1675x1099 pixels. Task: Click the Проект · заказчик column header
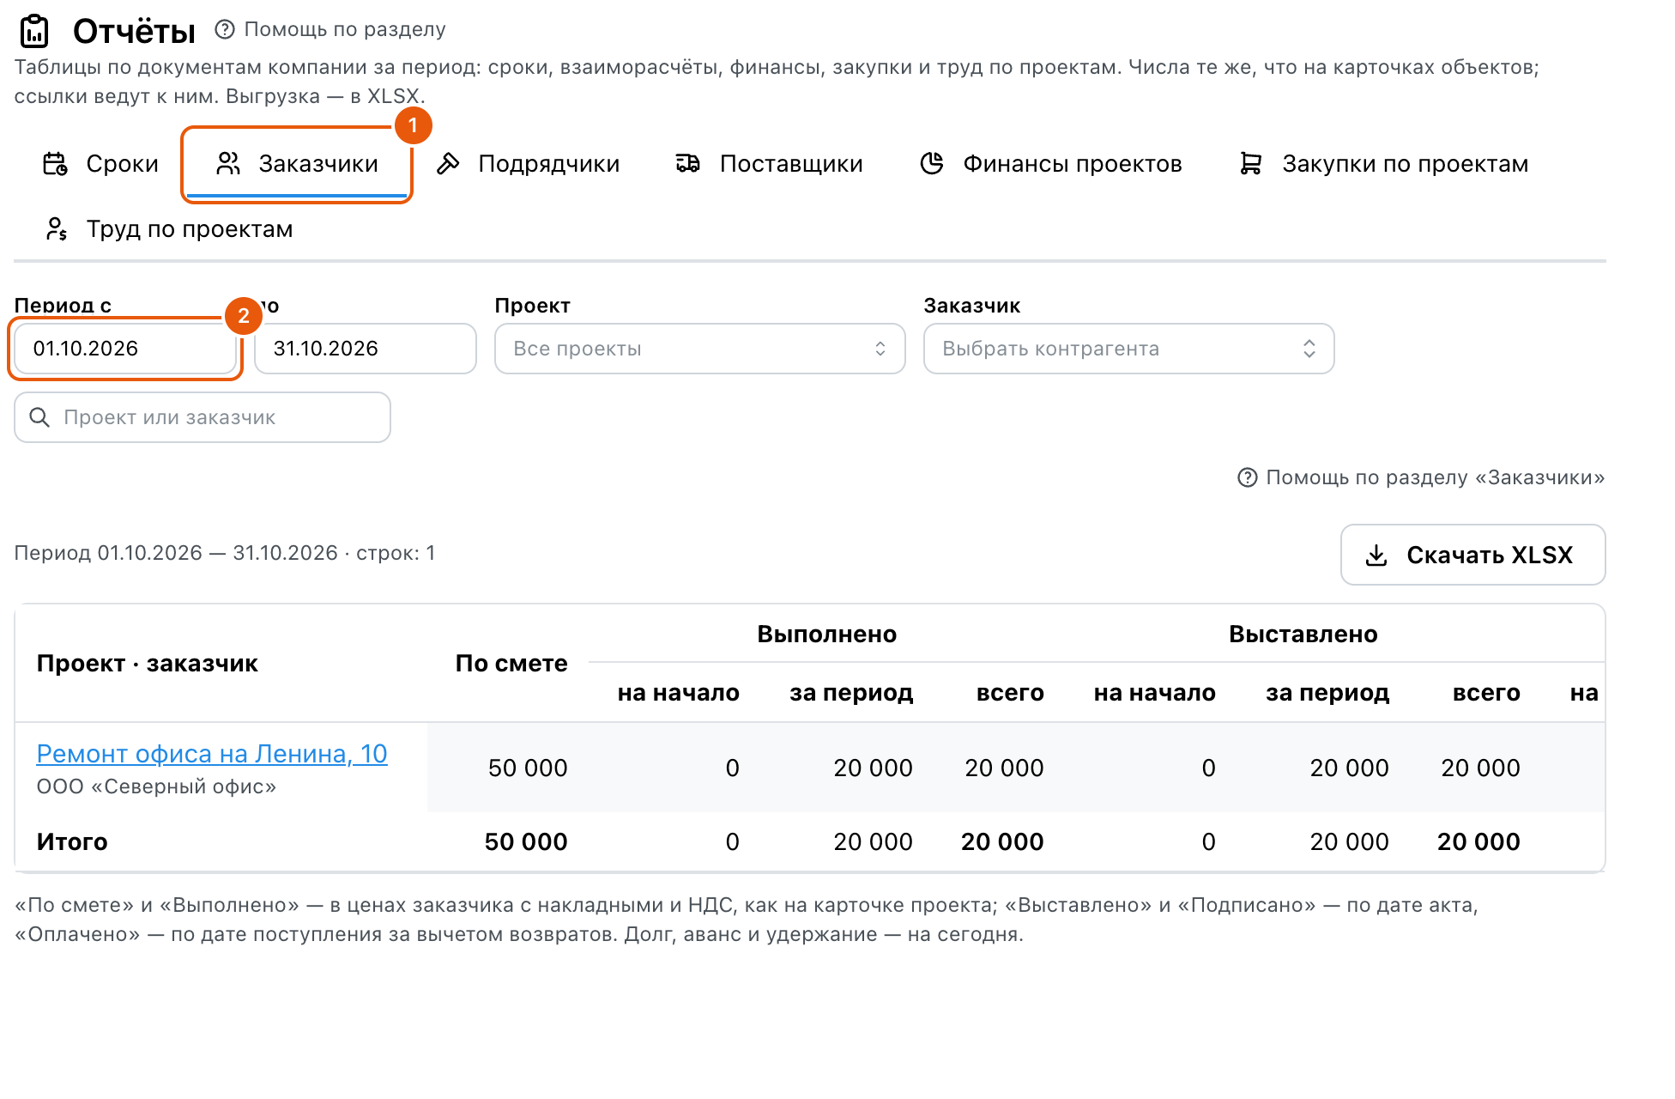(x=148, y=663)
